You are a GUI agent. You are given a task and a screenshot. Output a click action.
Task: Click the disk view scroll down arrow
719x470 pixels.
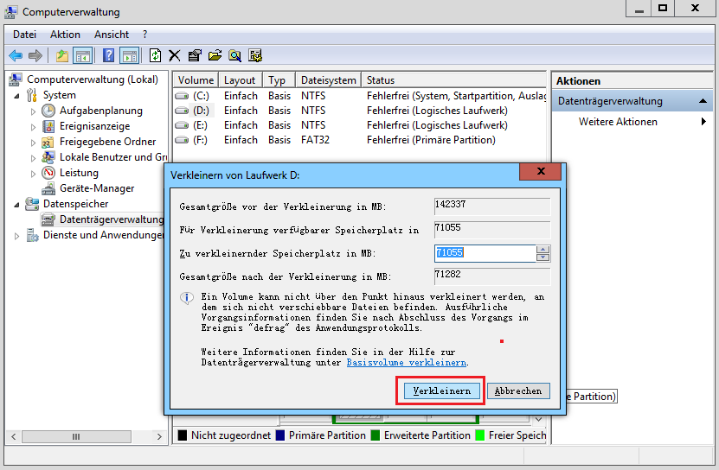pos(539,419)
